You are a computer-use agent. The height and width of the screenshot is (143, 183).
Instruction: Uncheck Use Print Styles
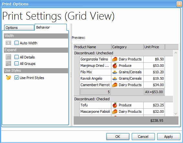(16, 77)
